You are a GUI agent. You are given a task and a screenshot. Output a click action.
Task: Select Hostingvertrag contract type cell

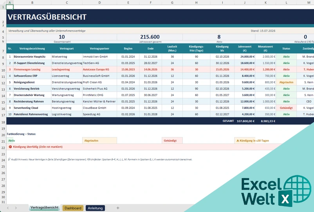point(67,108)
